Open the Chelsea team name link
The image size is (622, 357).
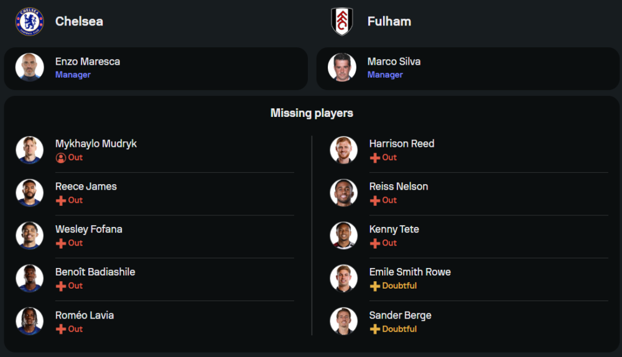click(x=79, y=21)
